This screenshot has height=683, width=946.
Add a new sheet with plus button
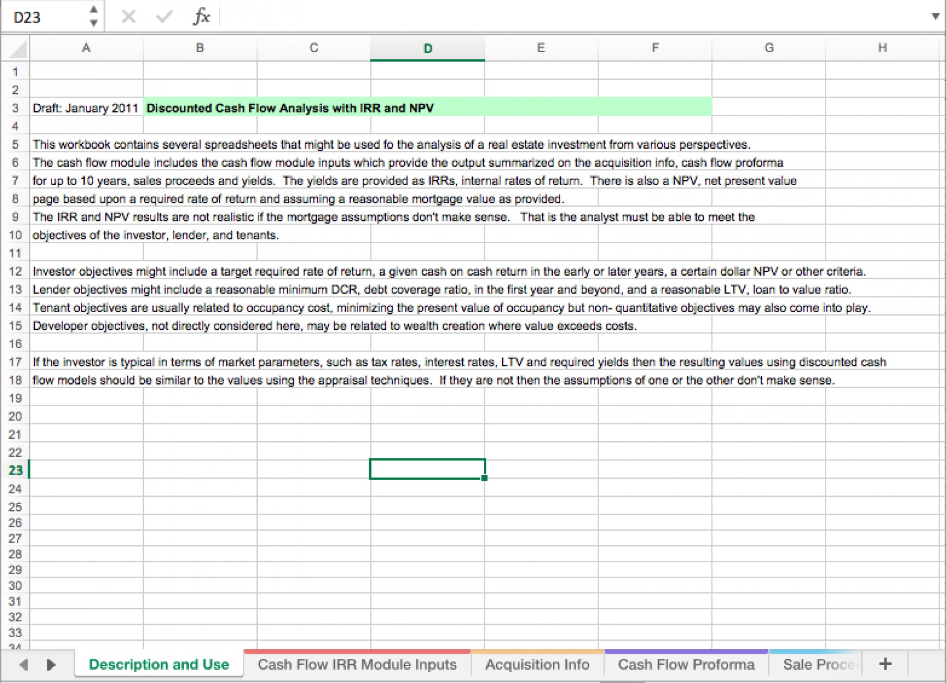pyautogui.click(x=885, y=664)
